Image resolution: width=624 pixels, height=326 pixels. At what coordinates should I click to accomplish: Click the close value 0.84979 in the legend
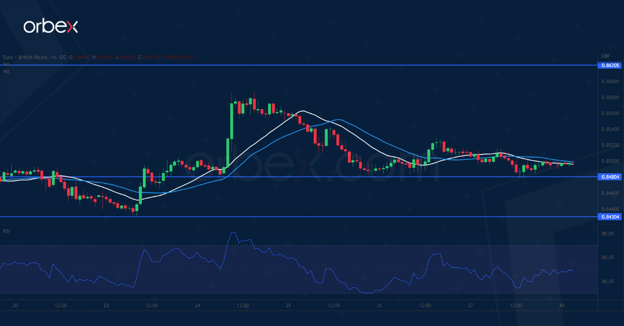click(149, 57)
